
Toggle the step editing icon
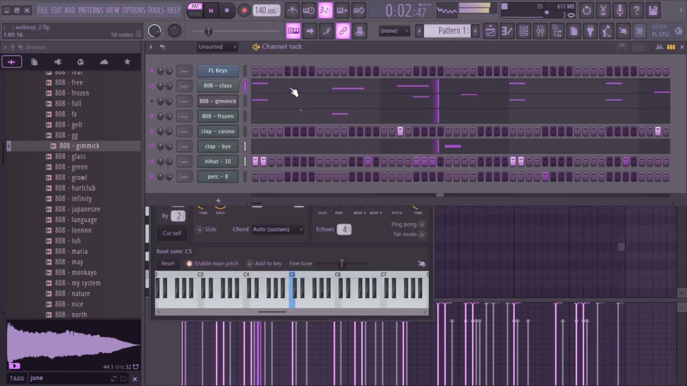pyautogui.click(x=326, y=31)
